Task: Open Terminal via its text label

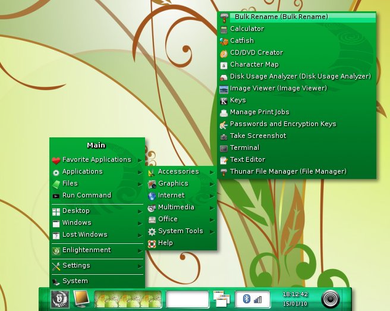Action: tap(244, 148)
